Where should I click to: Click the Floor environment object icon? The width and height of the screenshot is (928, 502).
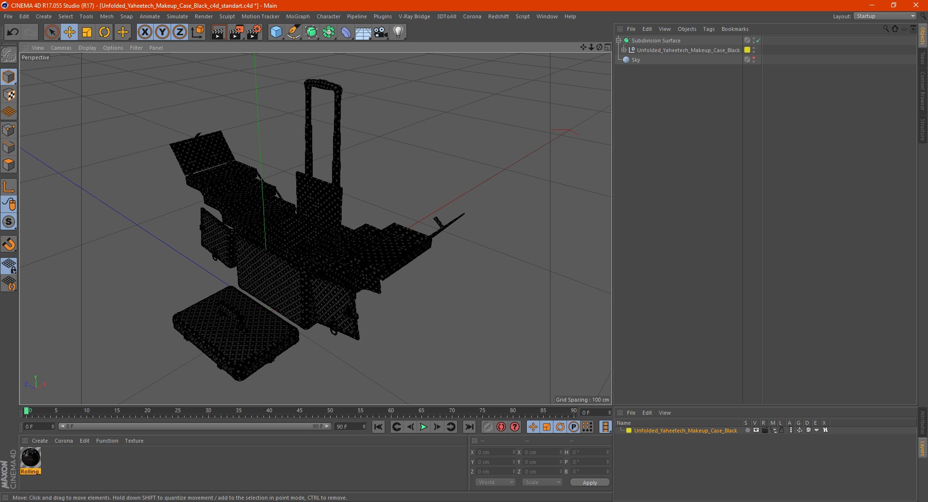pos(363,32)
